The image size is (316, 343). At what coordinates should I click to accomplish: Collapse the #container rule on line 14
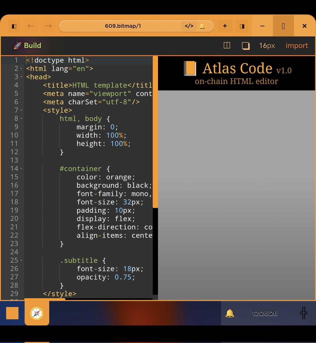click(x=21, y=169)
